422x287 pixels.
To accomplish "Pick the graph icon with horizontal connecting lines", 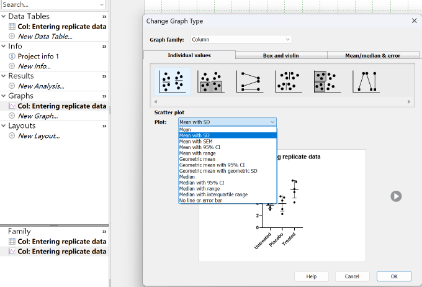I will coord(248,81).
